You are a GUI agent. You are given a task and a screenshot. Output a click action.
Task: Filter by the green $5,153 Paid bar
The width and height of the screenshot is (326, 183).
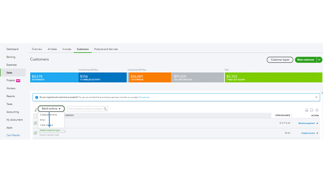[273, 77]
